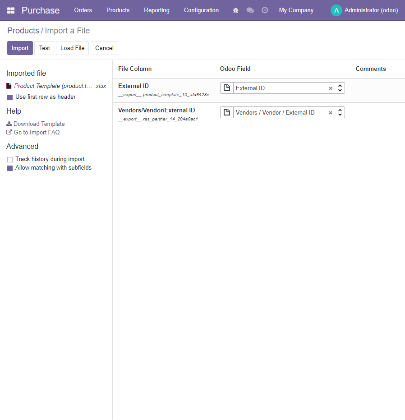Clear the Vendors / Vendor / External ID mapping with the x
This screenshot has width=405, height=420.
[331, 112]
